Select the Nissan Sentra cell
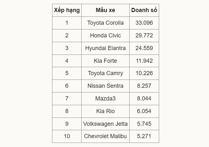This screenshot has height=147, width=209. (105, 86)
